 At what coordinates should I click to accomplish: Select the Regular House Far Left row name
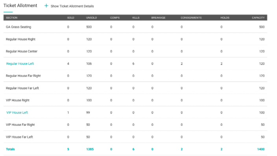pos(22,88)
